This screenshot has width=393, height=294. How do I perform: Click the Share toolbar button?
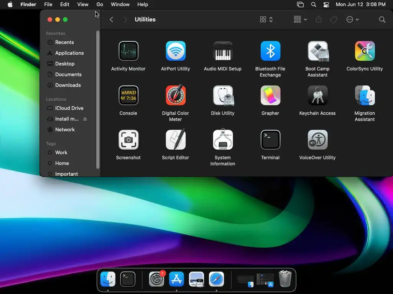319,19
